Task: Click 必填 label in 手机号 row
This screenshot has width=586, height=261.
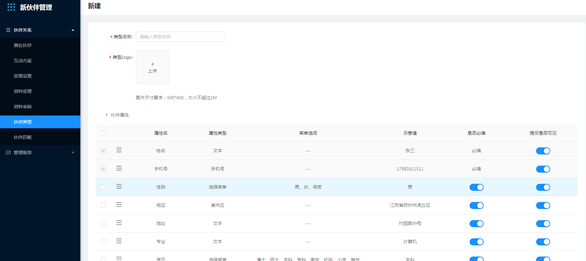Action: (477, 169)
